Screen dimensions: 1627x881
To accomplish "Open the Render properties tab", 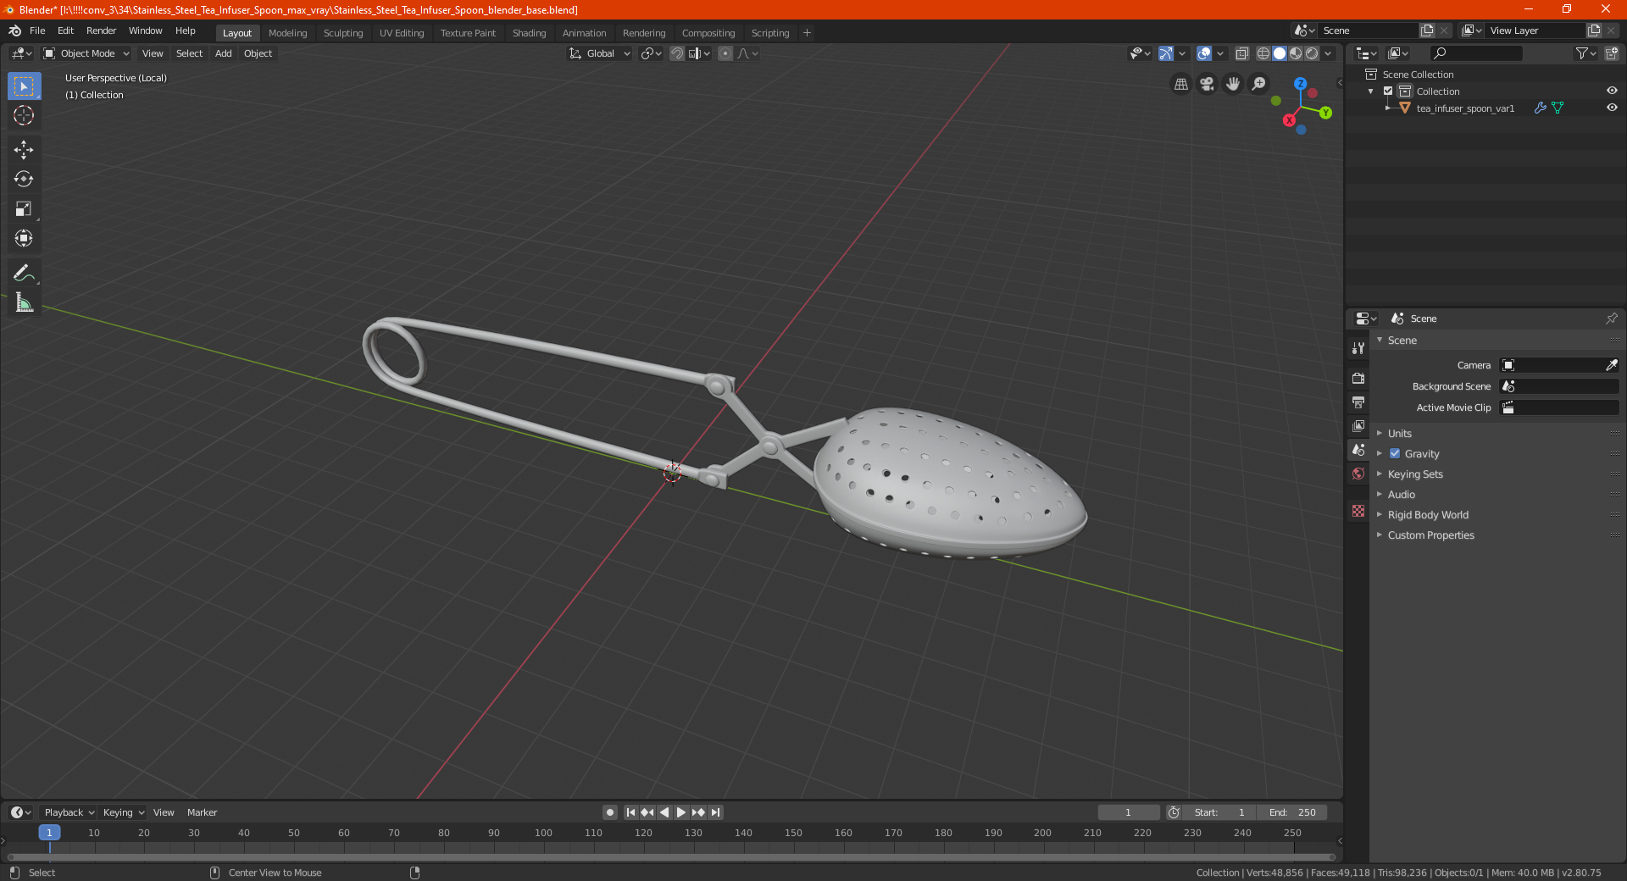I will pyautogui.click(x=1358, y=378).
